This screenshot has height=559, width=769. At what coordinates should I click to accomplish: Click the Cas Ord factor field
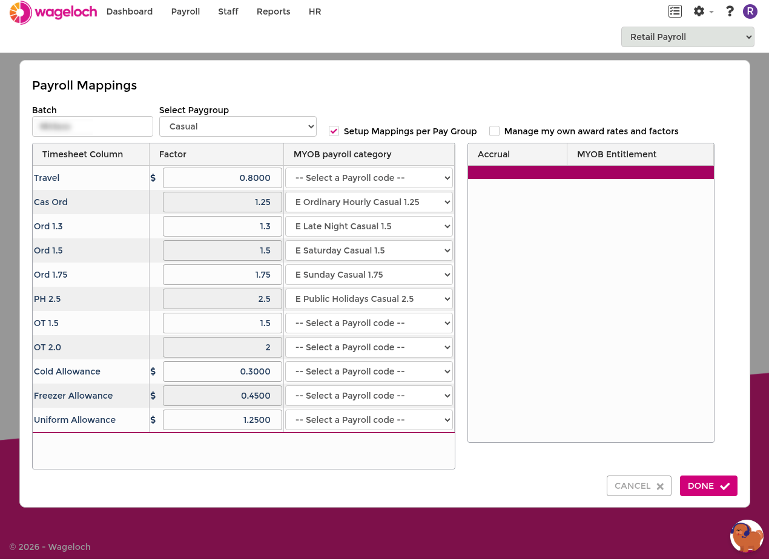coord(222,202)
